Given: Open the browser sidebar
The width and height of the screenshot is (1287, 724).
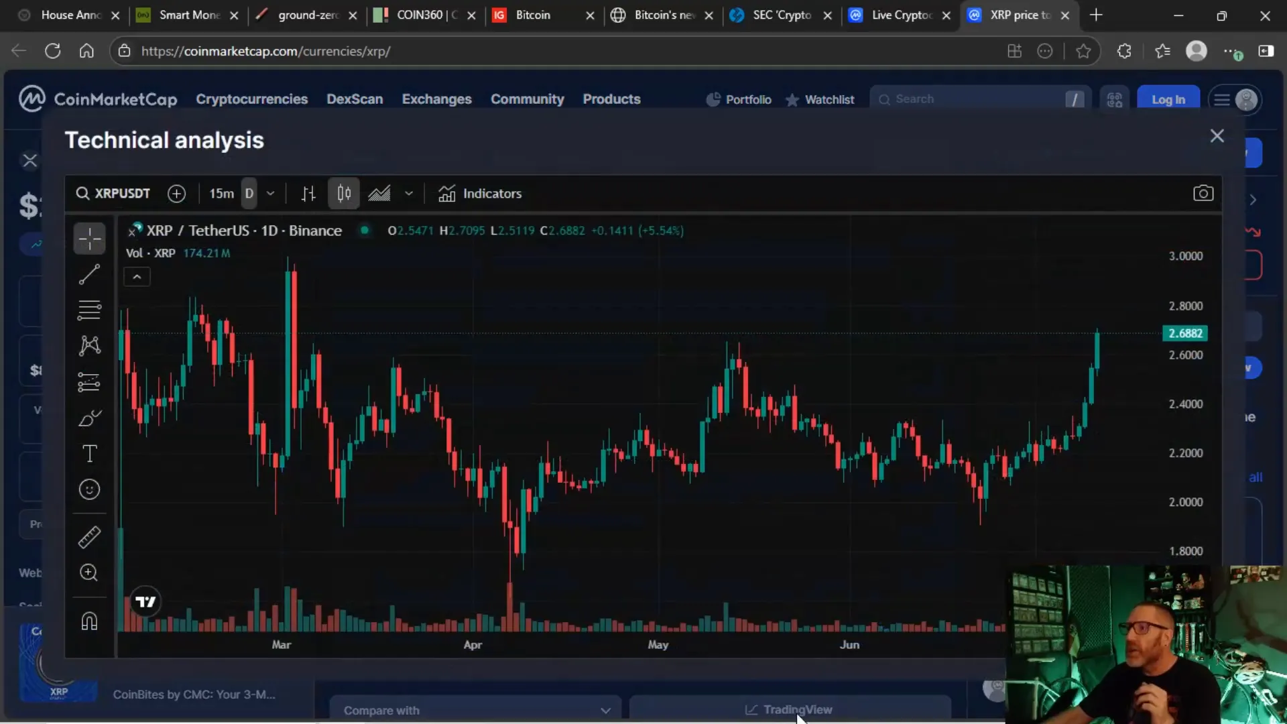Looking at the screenshot, I should pyautogui.click(x=1266, y=51).
